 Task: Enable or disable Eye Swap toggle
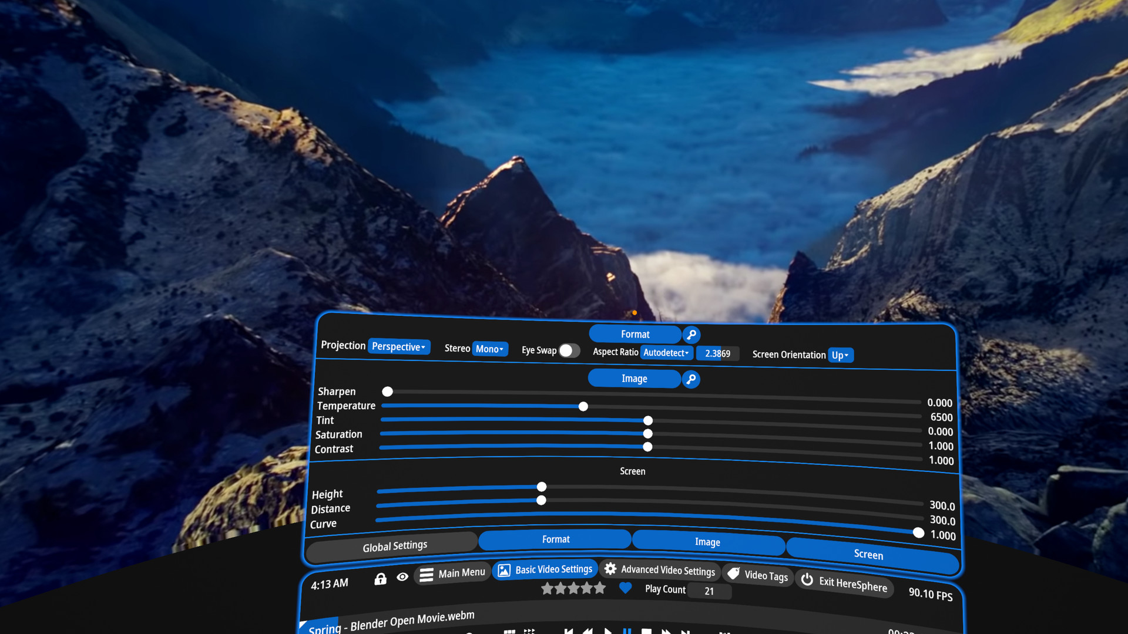pyautogui.click(x=569, y=350)
